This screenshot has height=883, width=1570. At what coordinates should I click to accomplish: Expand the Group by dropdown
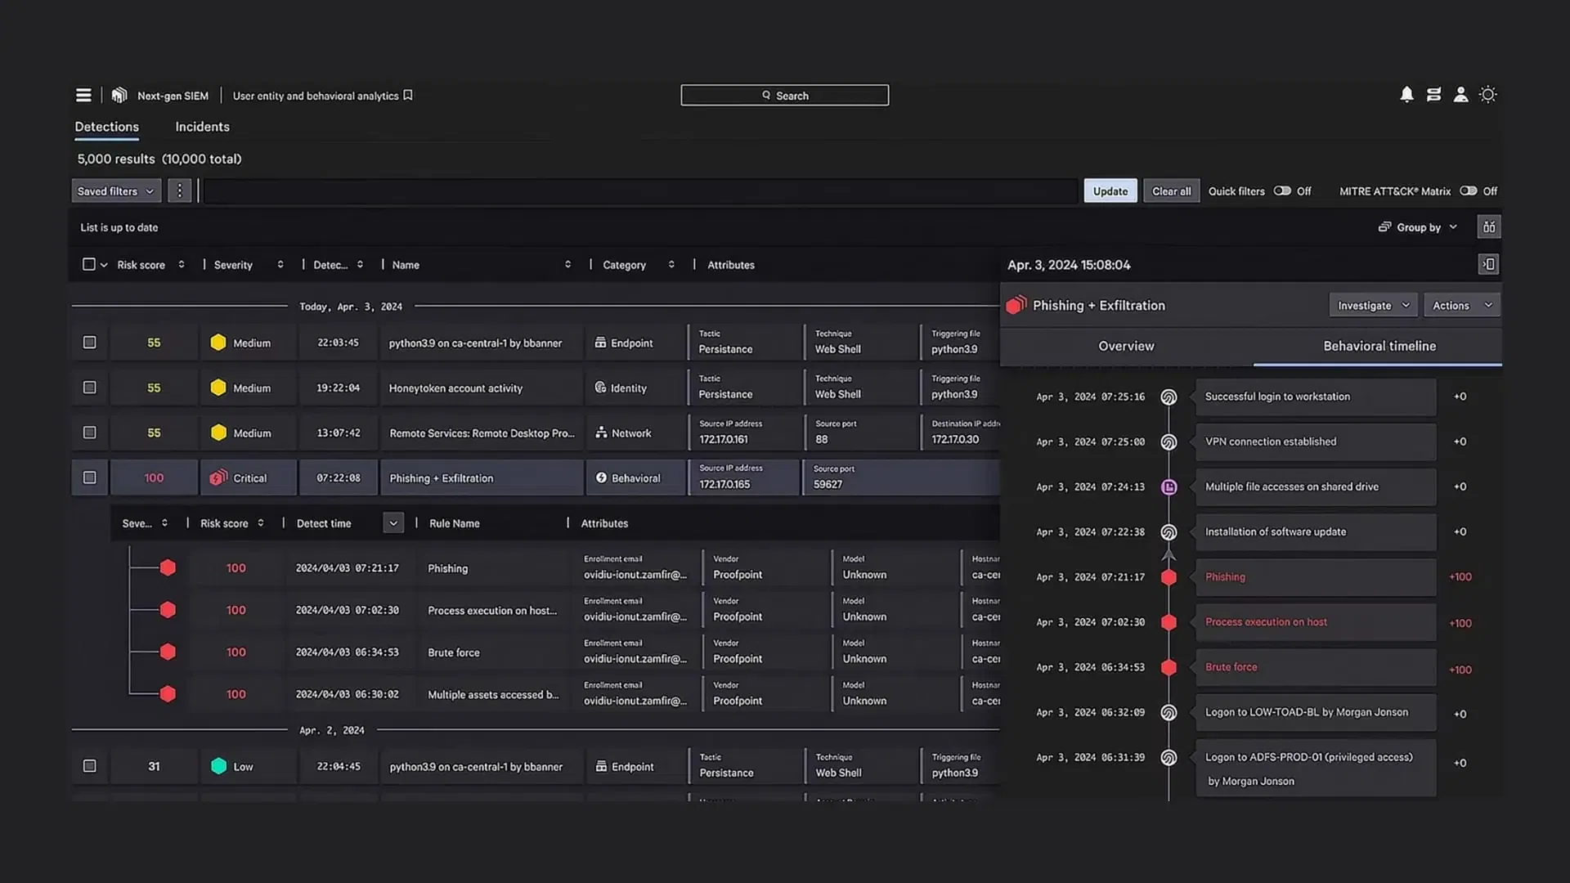click(1418, 227)
